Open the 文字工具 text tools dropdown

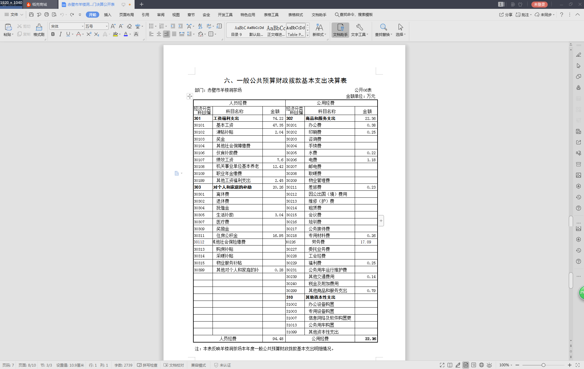pyautogui.click(x=360, y=30)
